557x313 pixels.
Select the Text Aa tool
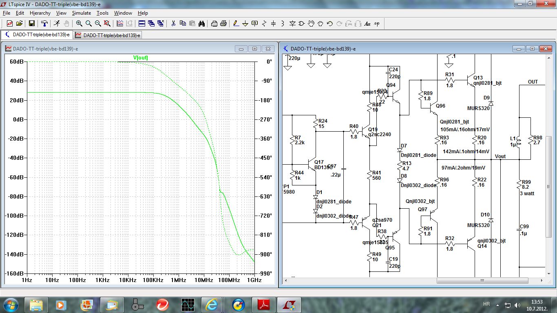tap(367, 24)
